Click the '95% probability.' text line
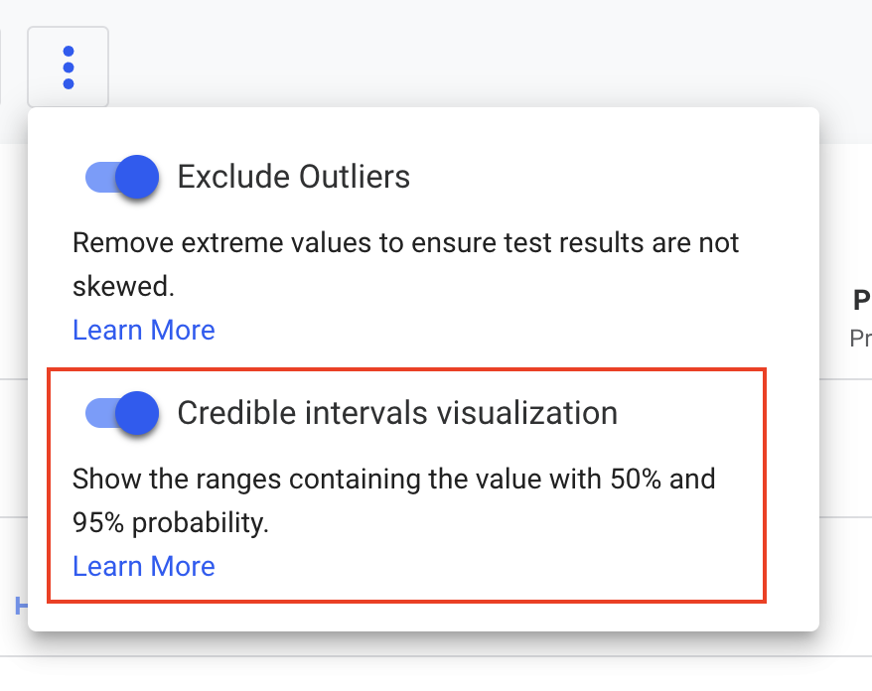The height and width of the screenshot is (691, 872). coord(171,523)
